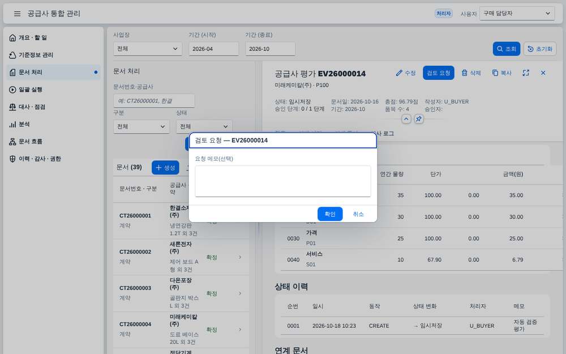Click the CREATE action cell in 상태 이력
The image size is (566, 354).
coord(379,326)
